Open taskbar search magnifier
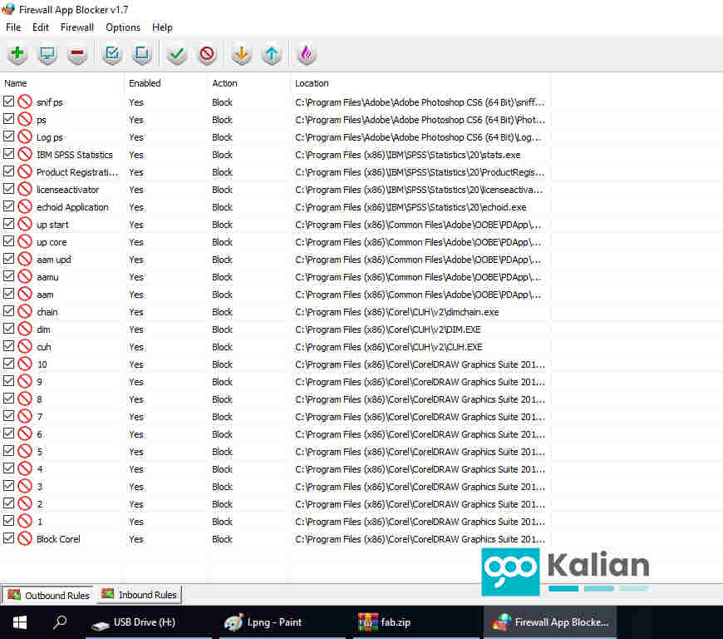The width and height of the screenshot is (723, 639). pos(60,622)
